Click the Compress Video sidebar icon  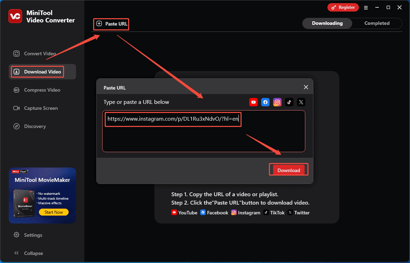point(16,90)
